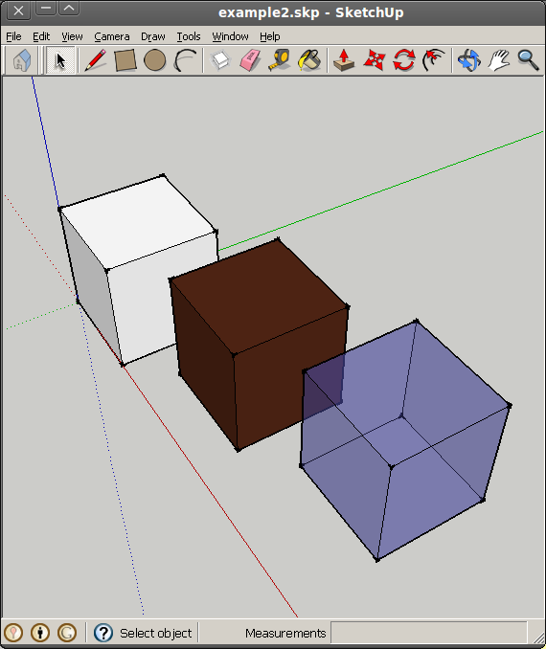Screen dimensions: 546x649
Task: Open the Window menu
Action: tap(230, 36)
